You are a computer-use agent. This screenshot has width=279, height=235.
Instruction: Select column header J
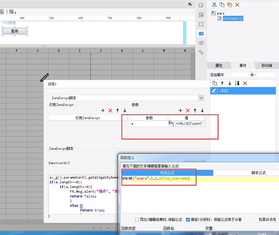pos(101,51)
